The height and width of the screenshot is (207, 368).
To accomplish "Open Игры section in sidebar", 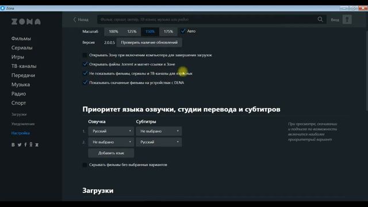I will [x=18, y=57].
